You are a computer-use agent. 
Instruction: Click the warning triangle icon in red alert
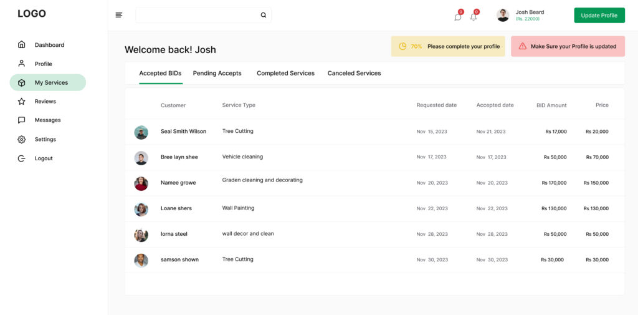523,46
